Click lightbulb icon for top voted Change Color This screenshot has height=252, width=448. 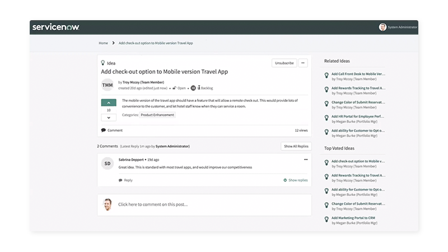tap(326, 205)
